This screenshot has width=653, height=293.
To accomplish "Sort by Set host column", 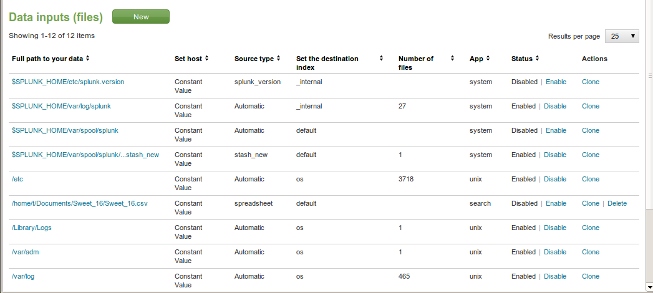I will click(x=191, y=59).
